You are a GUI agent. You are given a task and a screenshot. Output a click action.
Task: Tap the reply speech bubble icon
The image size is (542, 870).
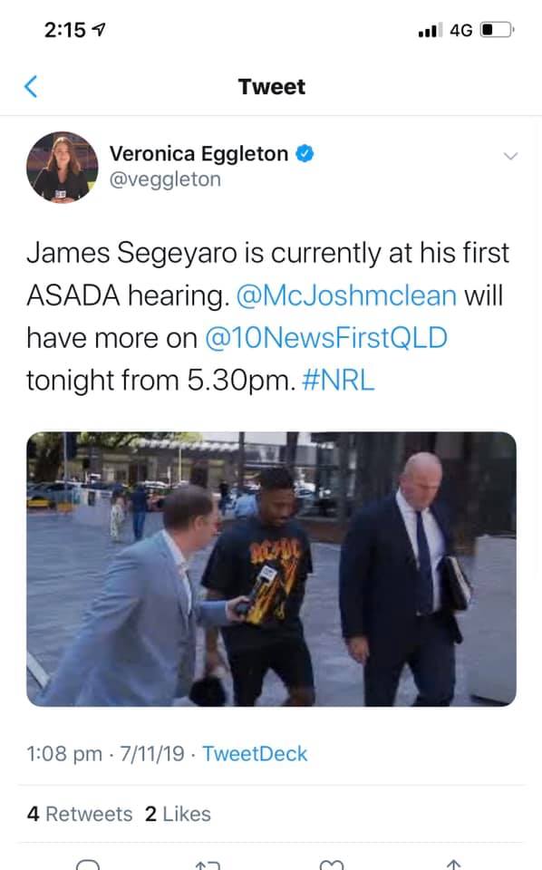(87, 865)
